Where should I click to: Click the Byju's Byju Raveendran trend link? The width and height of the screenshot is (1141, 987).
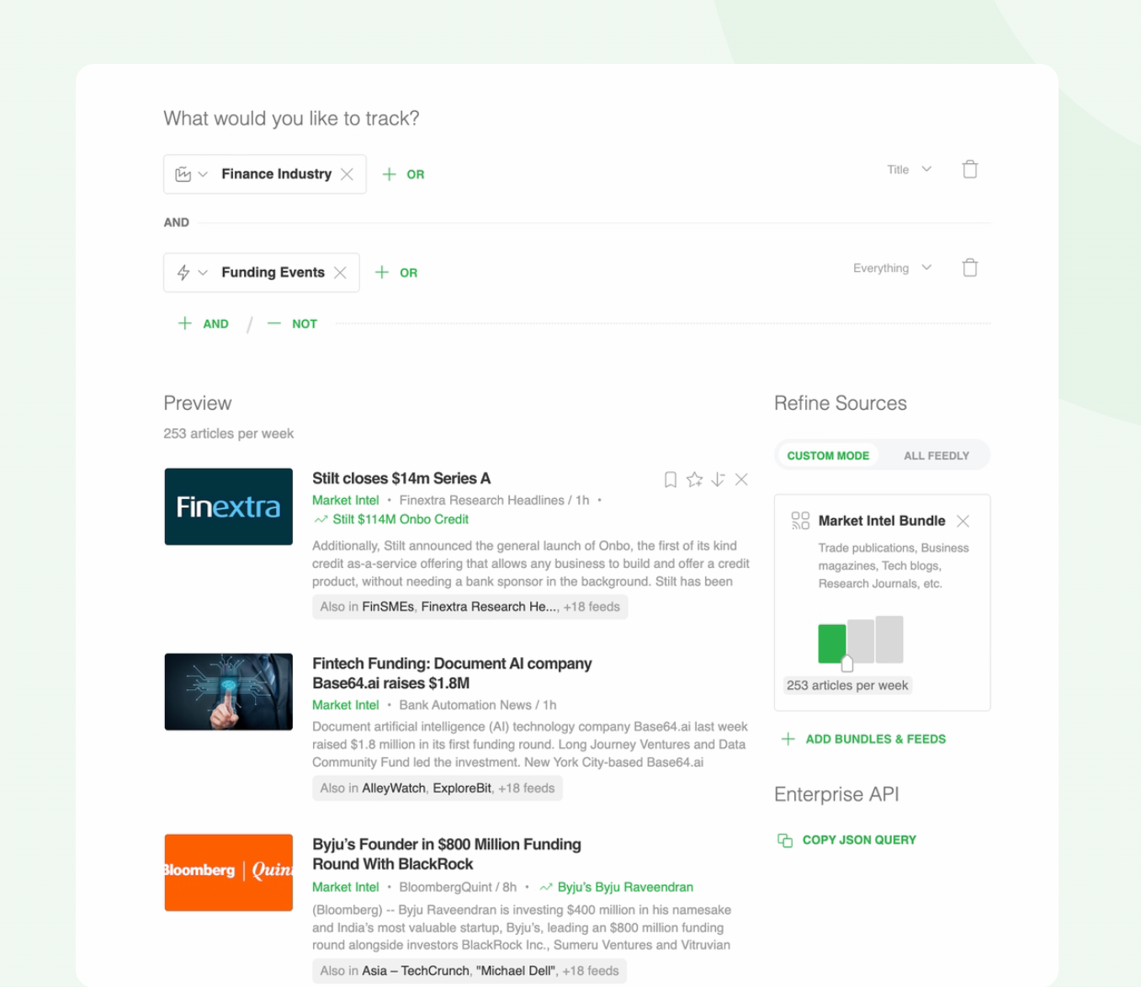(x=617, y=887)
